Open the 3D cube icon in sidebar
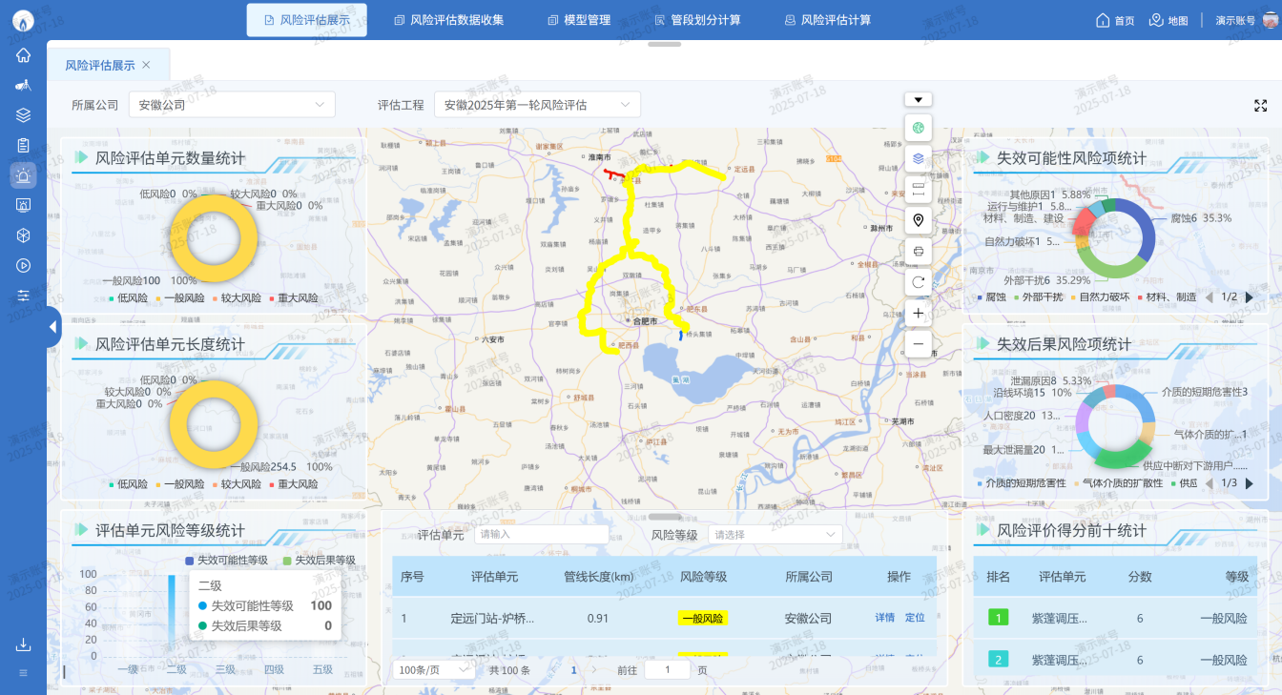 [x=23, y=235]
